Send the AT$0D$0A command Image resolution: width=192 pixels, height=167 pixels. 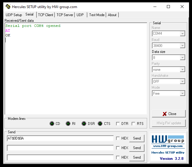pos(137,138)
